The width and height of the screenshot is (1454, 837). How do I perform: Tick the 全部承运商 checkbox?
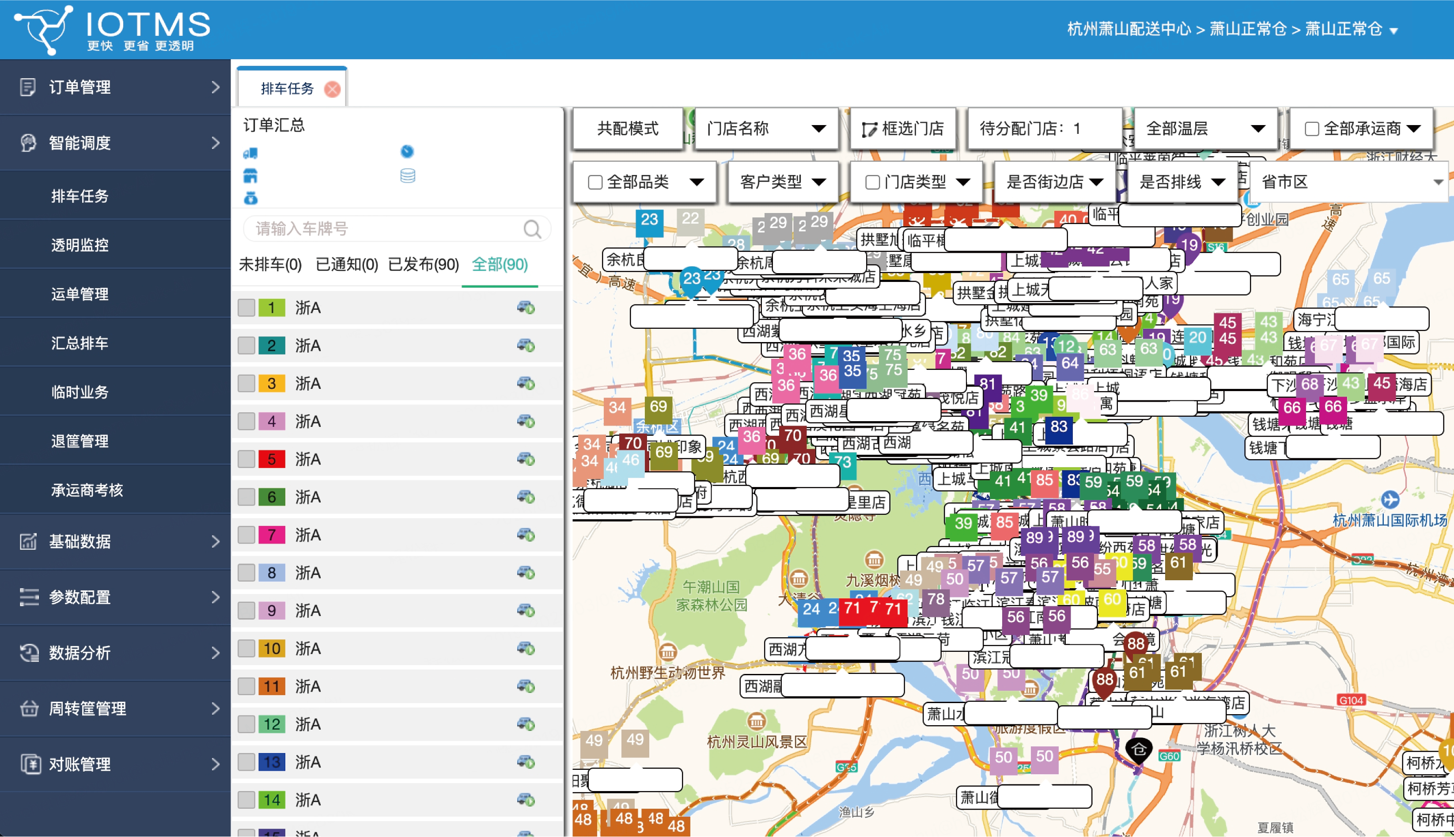(1311, 129)
